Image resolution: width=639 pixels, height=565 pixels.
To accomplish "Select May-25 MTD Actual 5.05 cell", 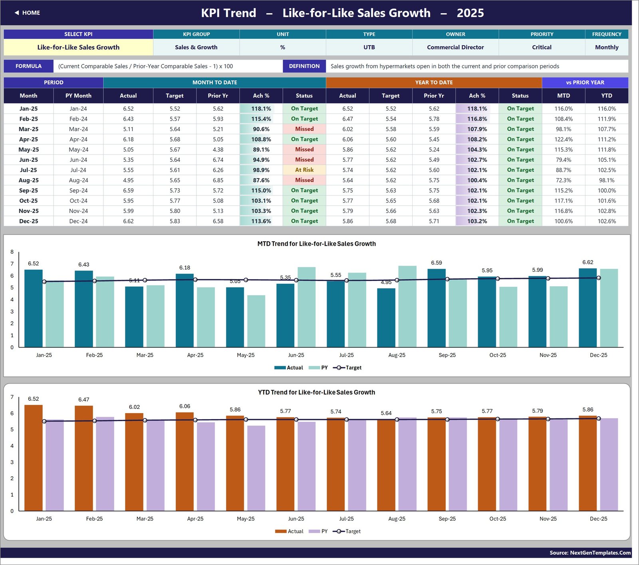I will (x=128, y=149).
